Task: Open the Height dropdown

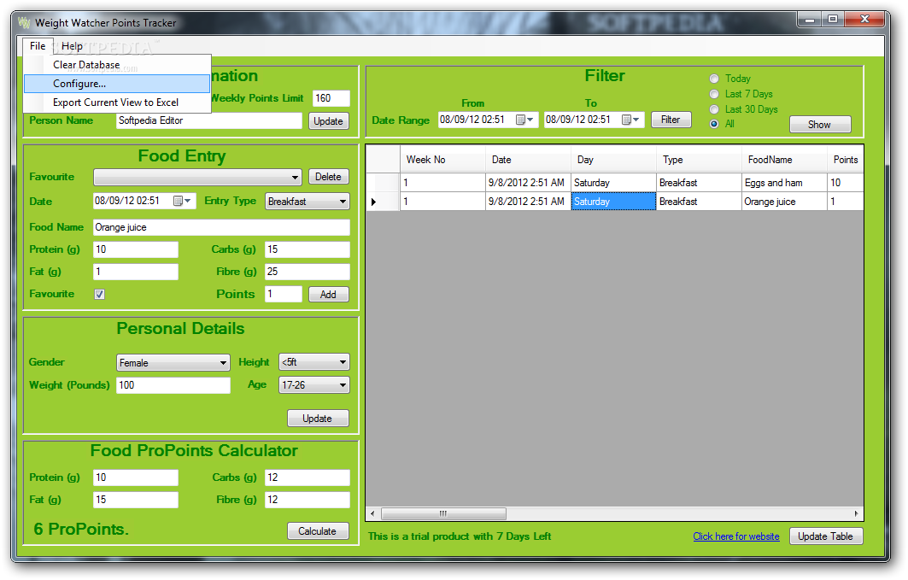Action: [313, 362]
